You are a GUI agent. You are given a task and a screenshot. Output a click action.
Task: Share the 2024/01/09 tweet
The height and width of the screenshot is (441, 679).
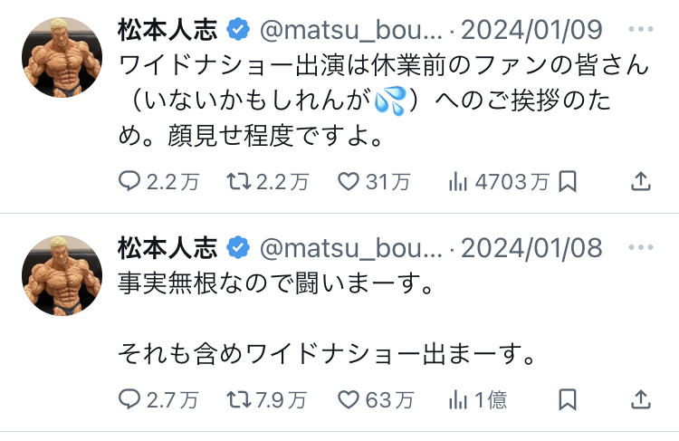click(639, 182)
